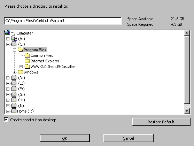
Task: Click the WoW-2.0.0-enUS-Installer folder icon
Action: (x=27, y=67)
